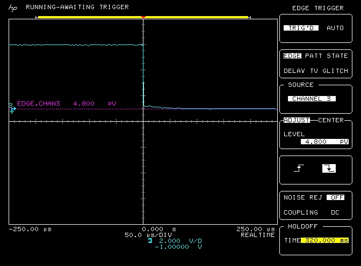
Task: Select TV trigger mode
Action: (314, 71)
